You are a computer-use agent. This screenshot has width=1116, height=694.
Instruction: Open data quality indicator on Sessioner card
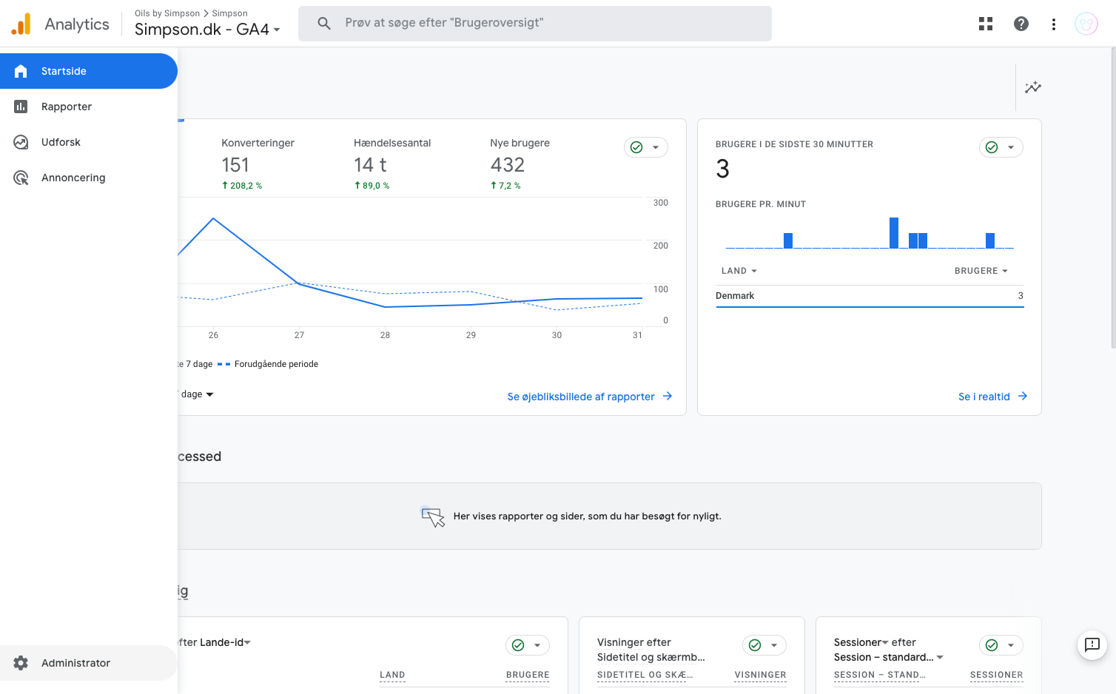(x=1001, y=645)
